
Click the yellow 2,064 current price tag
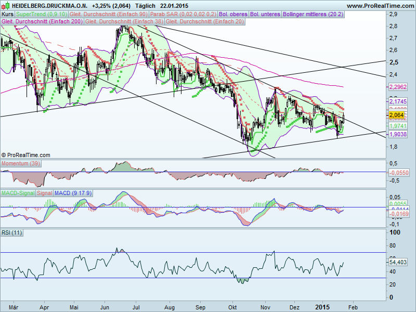coord(397,115)
